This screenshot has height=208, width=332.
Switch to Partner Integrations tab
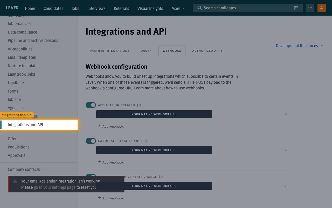pyautogui.click(x=110, y=51)
